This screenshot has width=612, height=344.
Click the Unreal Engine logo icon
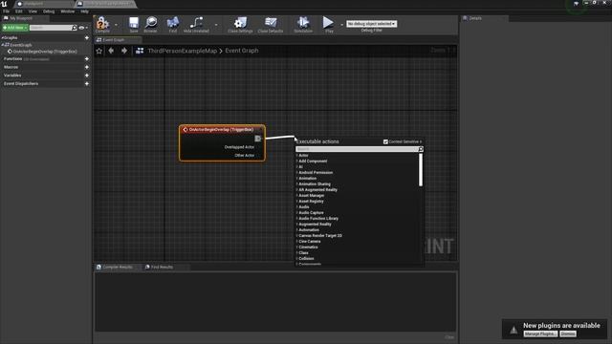tap(4, 4)
